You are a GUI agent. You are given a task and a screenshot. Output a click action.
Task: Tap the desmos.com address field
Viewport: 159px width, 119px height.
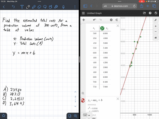pyautogui.click(x=120, y=6)
